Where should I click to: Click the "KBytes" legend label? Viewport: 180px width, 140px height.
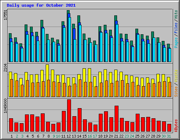coord(176,126)
